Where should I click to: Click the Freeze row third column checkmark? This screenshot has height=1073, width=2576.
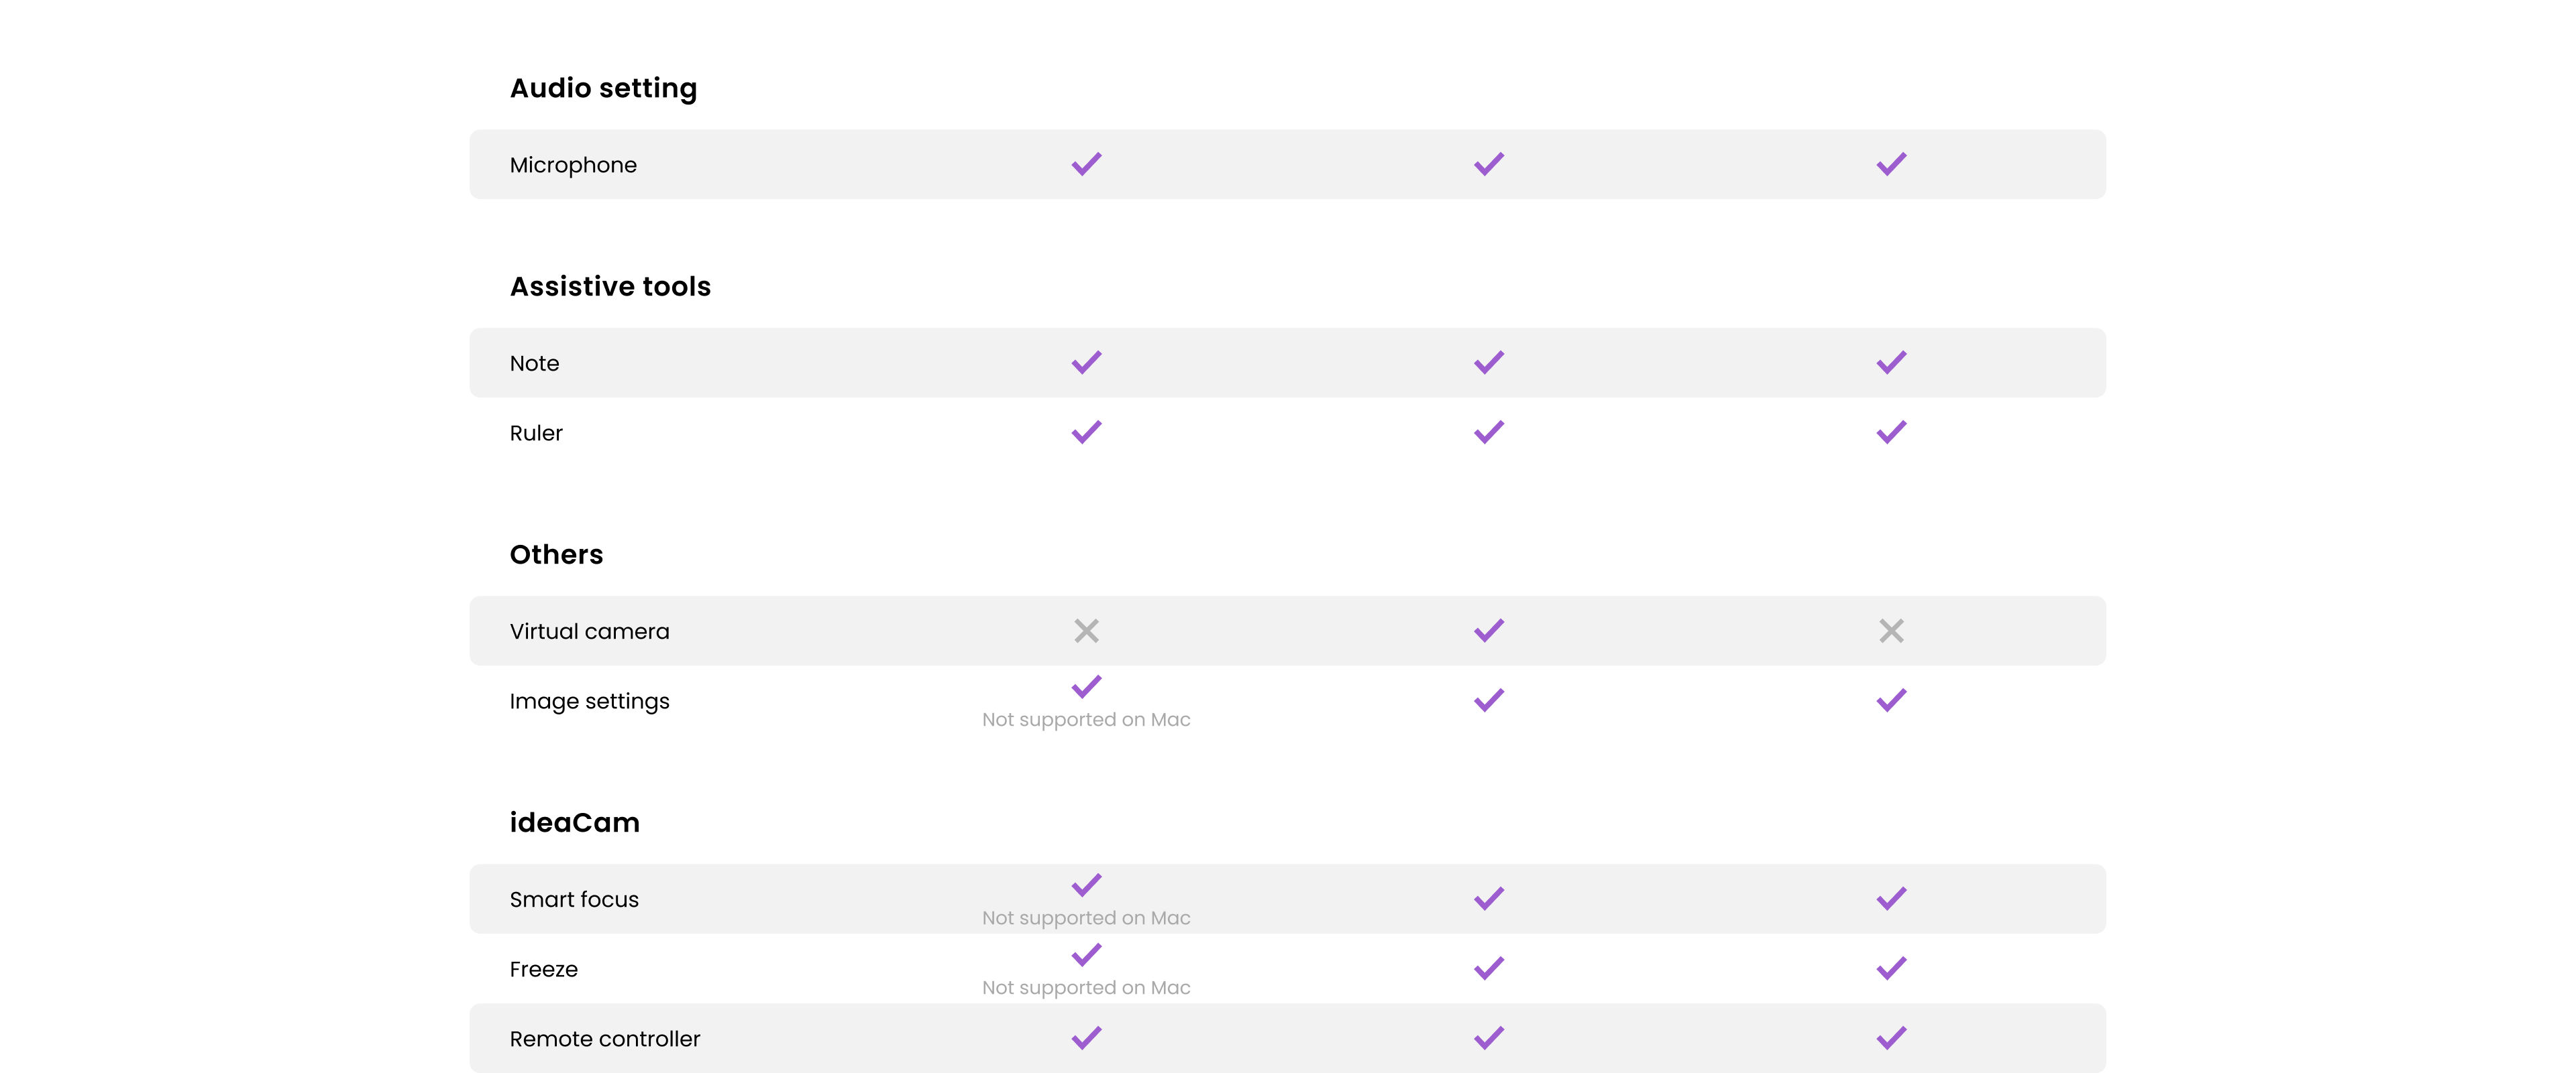1891,968
